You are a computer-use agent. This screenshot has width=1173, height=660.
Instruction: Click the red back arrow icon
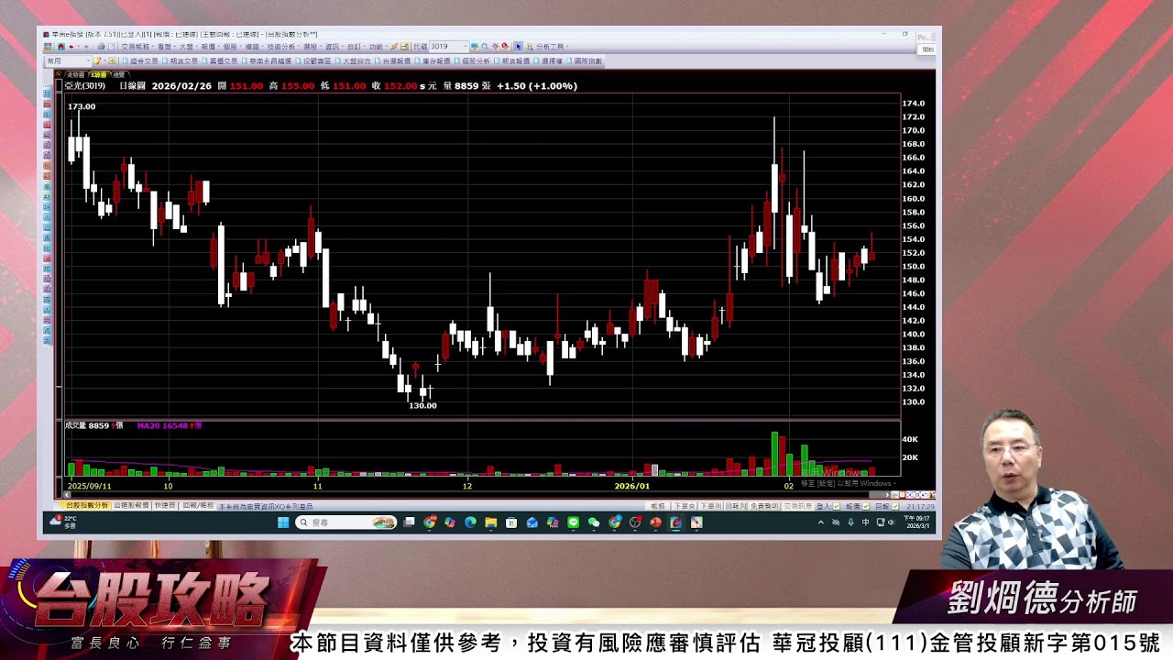(x=71, y=46)
